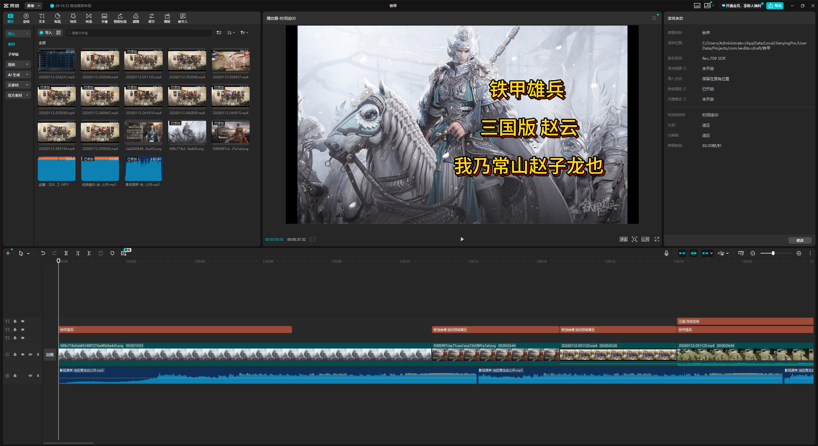Undo the last timeline action

pos(43,253)
